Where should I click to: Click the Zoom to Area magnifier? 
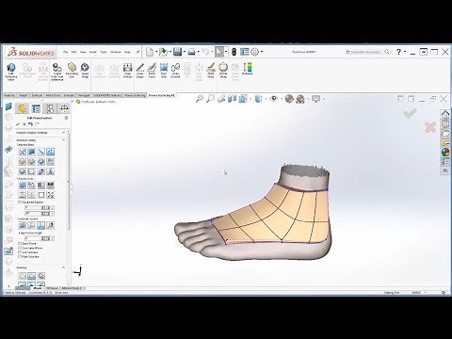[210, 99]
